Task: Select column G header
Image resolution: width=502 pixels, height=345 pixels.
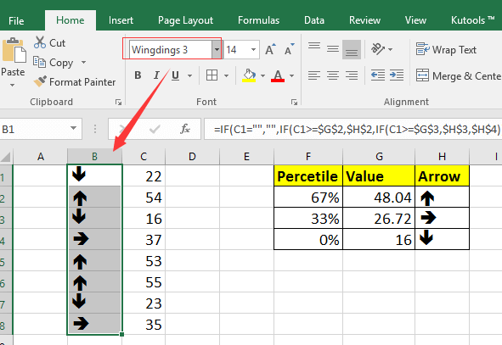Action: 379,157
